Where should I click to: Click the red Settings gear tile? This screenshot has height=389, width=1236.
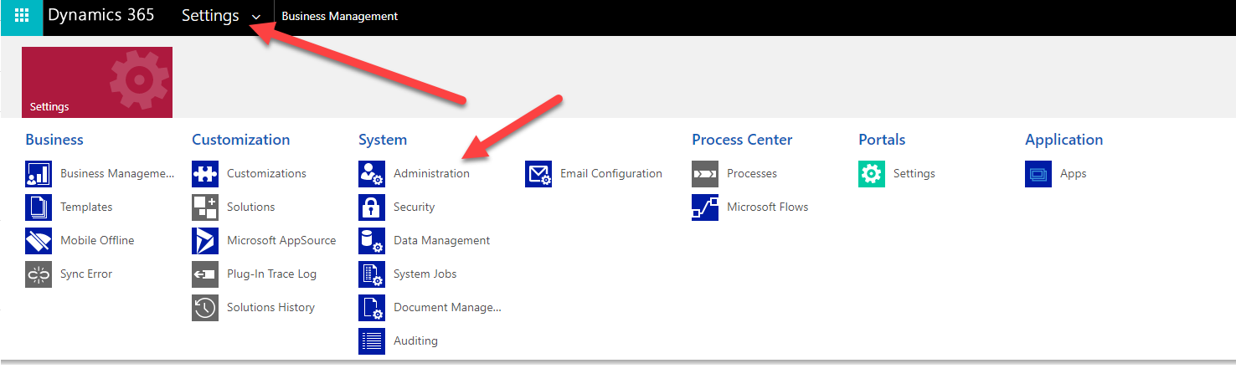(x=97, y=82)
